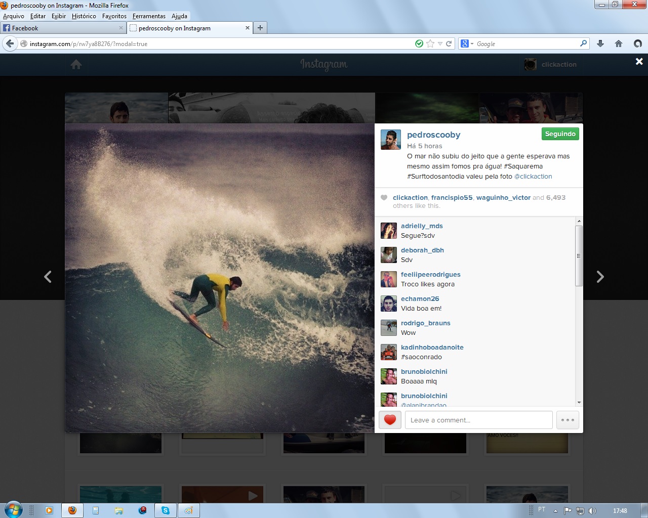The height and width of the screenshot is (518, 648).
Task: Click the taskbar clock 17:48
Action: [620, 511]
